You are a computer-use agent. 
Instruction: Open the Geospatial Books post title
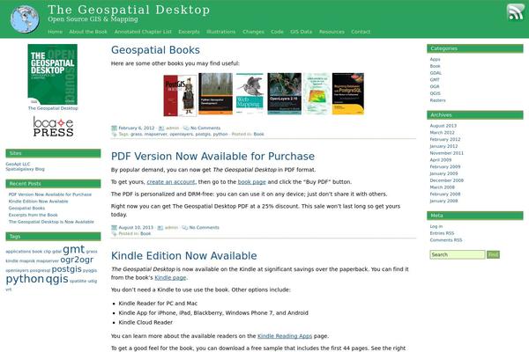155,50
